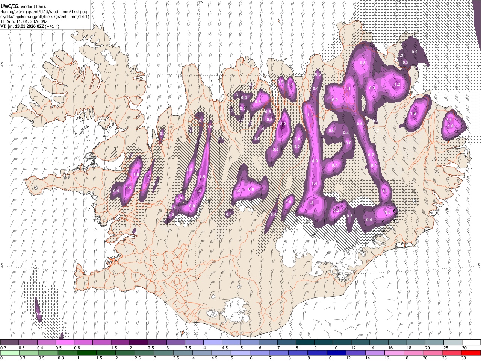Click the 0.2 label under the snow scale
The height and width of the screenshot is (361, 481).
click(x=3, y=348)
